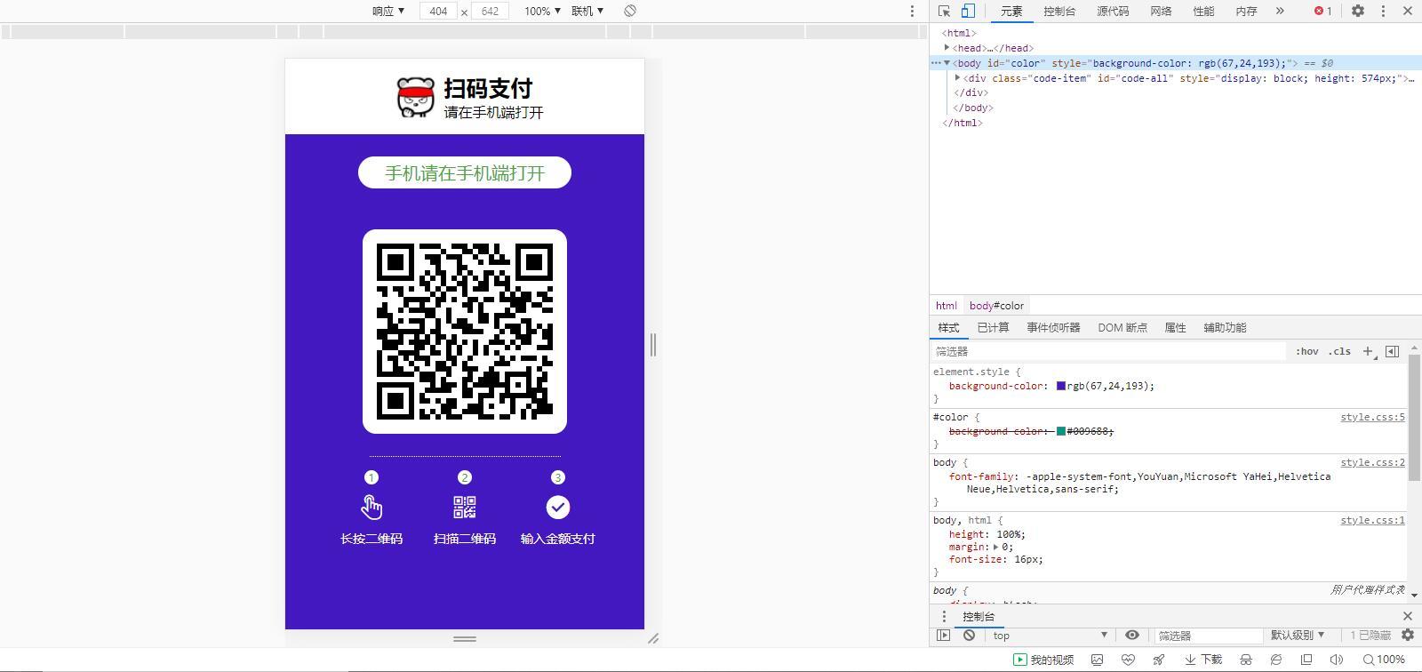Open the DOM 断点 tab

tap(1122, 328)
